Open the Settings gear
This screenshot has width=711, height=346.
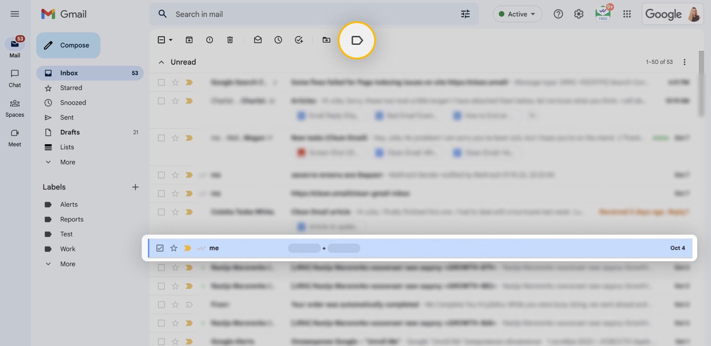pos(579,14)
